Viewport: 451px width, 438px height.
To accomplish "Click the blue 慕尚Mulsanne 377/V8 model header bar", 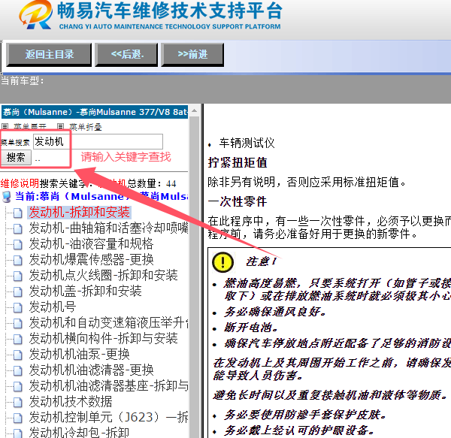I will (x=95, y=112).
